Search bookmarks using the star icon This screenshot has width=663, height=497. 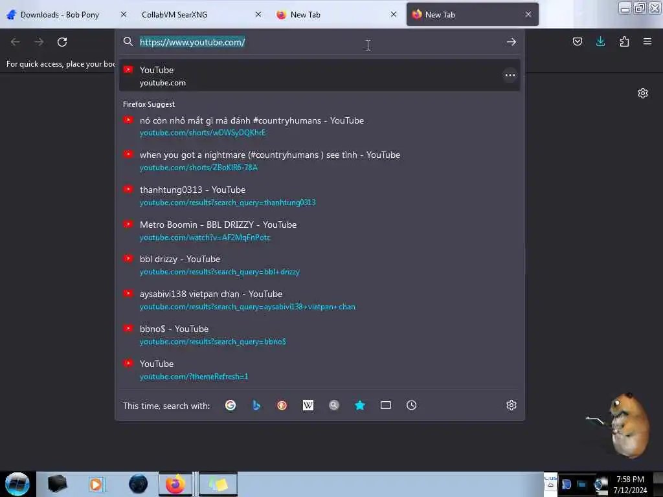pyautogui.click(x=360, y=405)
